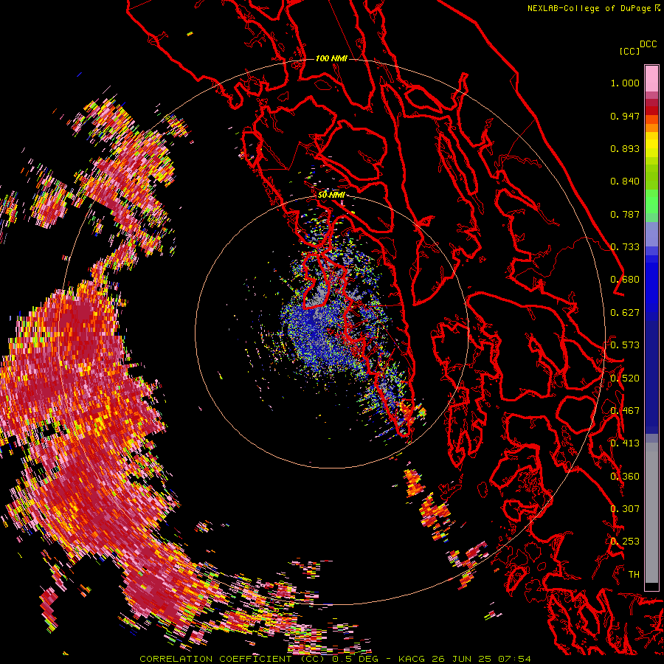
Task: Select the 0.413 legend value
Action: [x=625, y=443]
